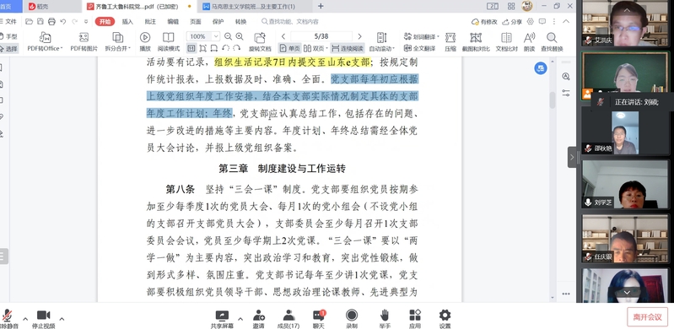This screenshot has width=674, height=329.
Task: Start the 播放 slideshow mode
Action: (145, 41)
